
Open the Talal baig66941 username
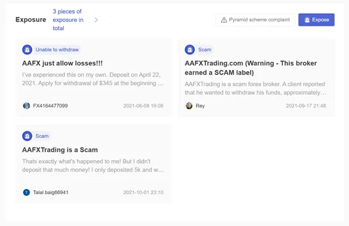[x=51, y=192]
